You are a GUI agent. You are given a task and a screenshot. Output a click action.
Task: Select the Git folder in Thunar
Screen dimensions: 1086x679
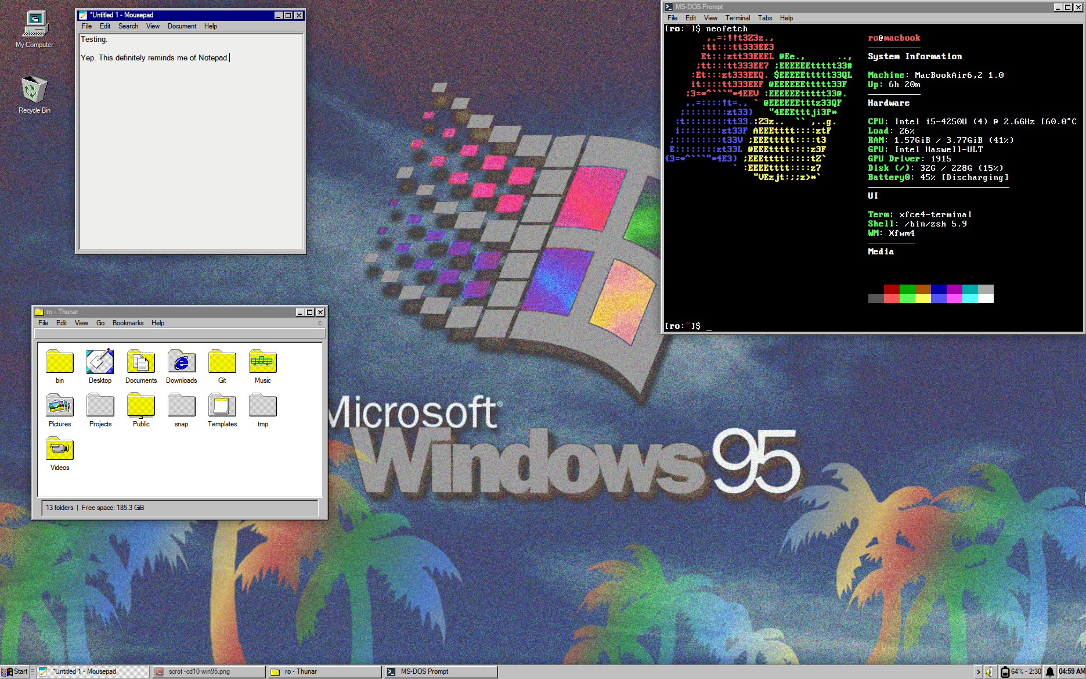[x=222, y=367]
